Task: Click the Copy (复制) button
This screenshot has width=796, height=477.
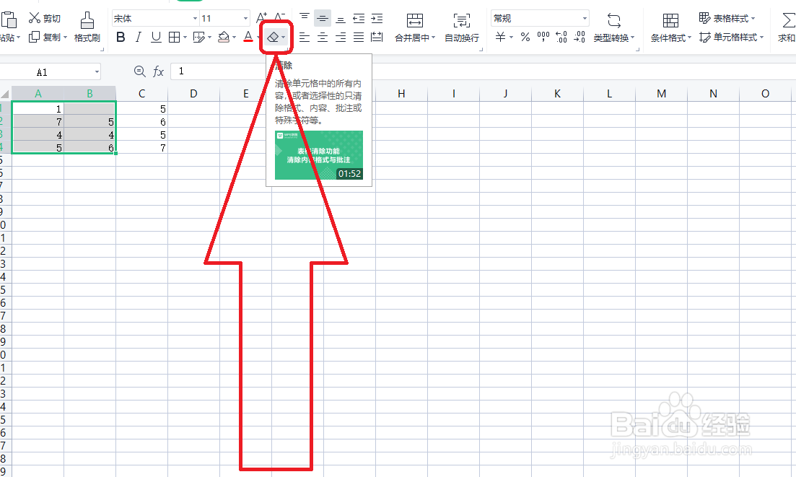Action: pos(48,37)
